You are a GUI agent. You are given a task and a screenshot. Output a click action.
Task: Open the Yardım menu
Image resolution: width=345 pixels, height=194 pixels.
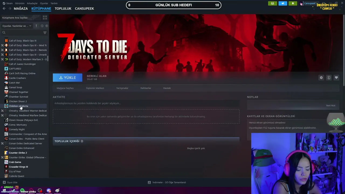(54, 3)
